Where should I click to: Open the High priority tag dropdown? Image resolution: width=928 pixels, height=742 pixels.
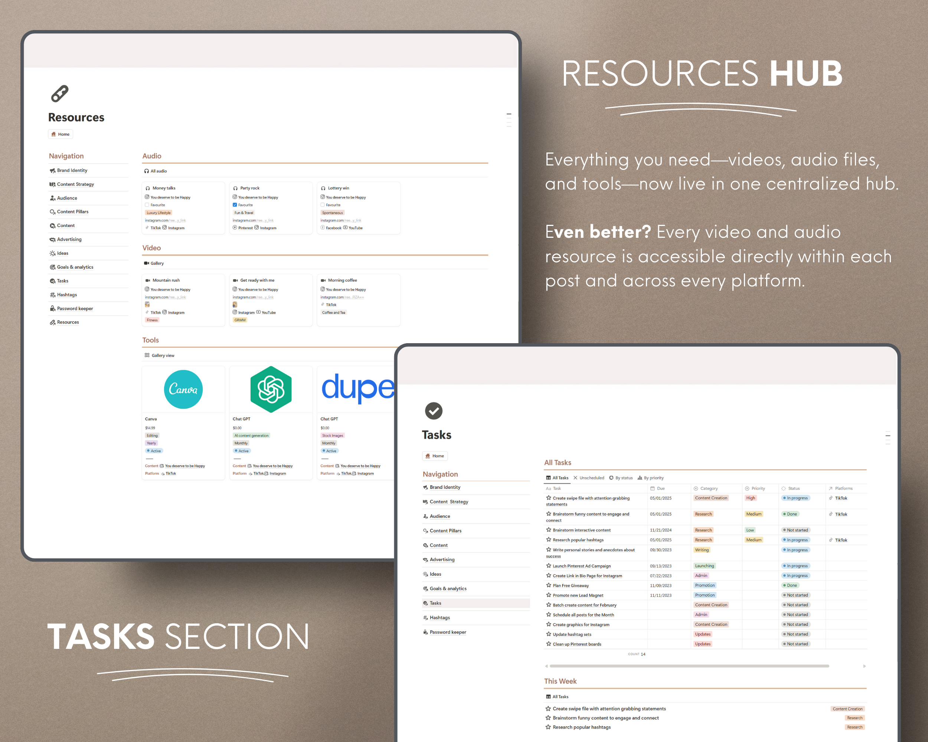coord(751,498)
